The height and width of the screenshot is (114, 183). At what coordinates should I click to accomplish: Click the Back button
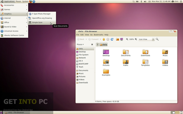coord(81,39)
